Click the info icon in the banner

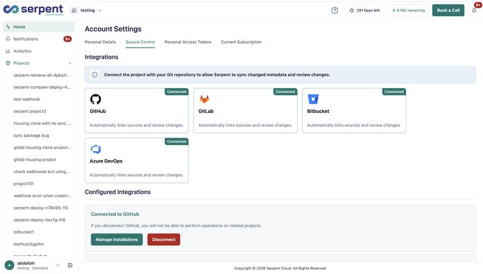point(95,74)
